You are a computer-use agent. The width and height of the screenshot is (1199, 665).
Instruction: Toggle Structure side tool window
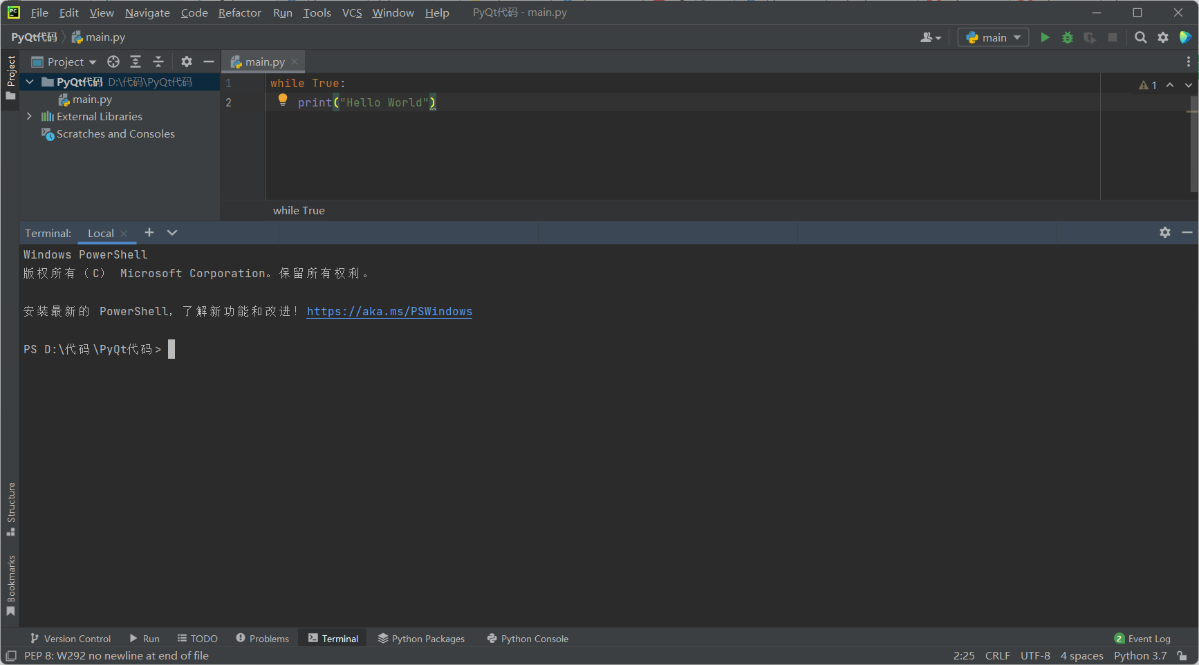[x=10, y=509]
